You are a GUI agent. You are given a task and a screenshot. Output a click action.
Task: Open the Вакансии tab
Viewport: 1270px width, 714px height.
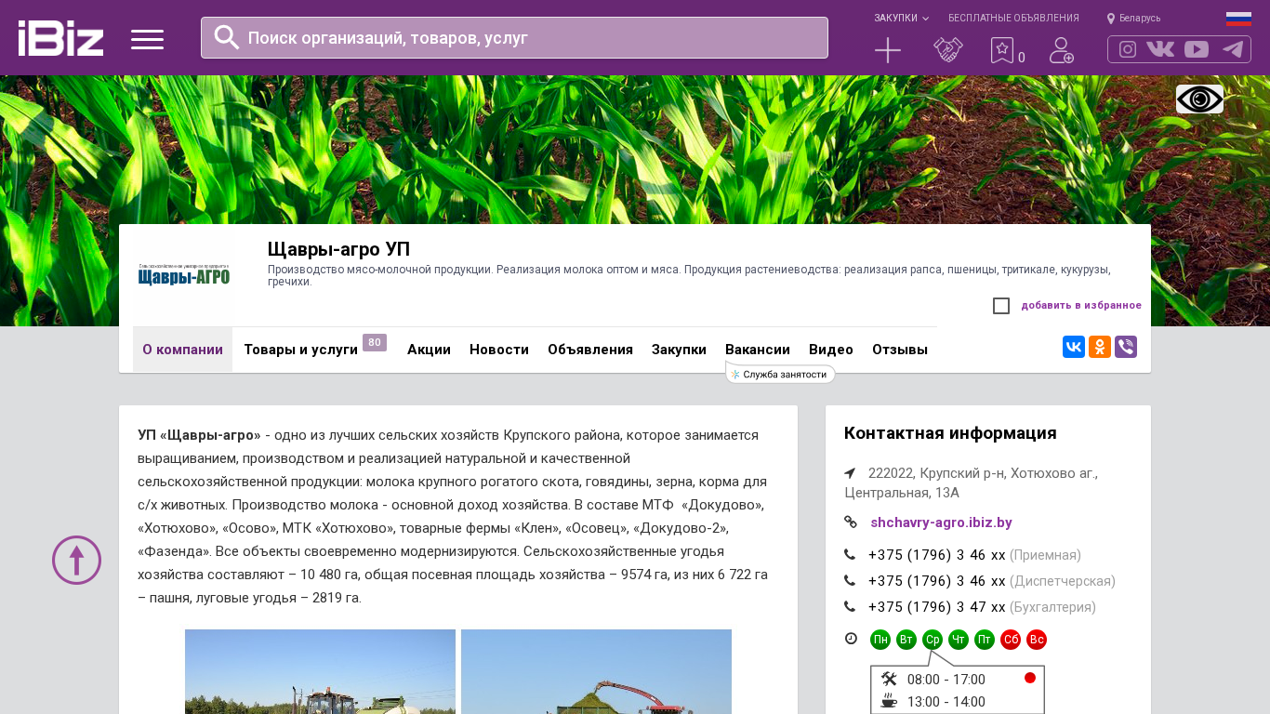(758, 350)
